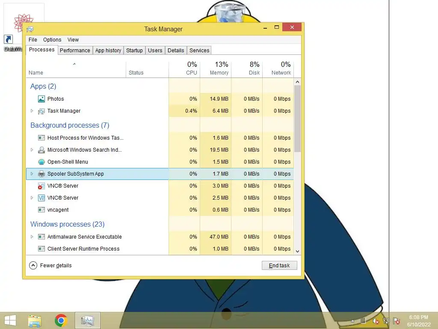Expand the Task Manager process row
Image resolution: width=438 pixels, height=329 pixels.
point(32,111)
